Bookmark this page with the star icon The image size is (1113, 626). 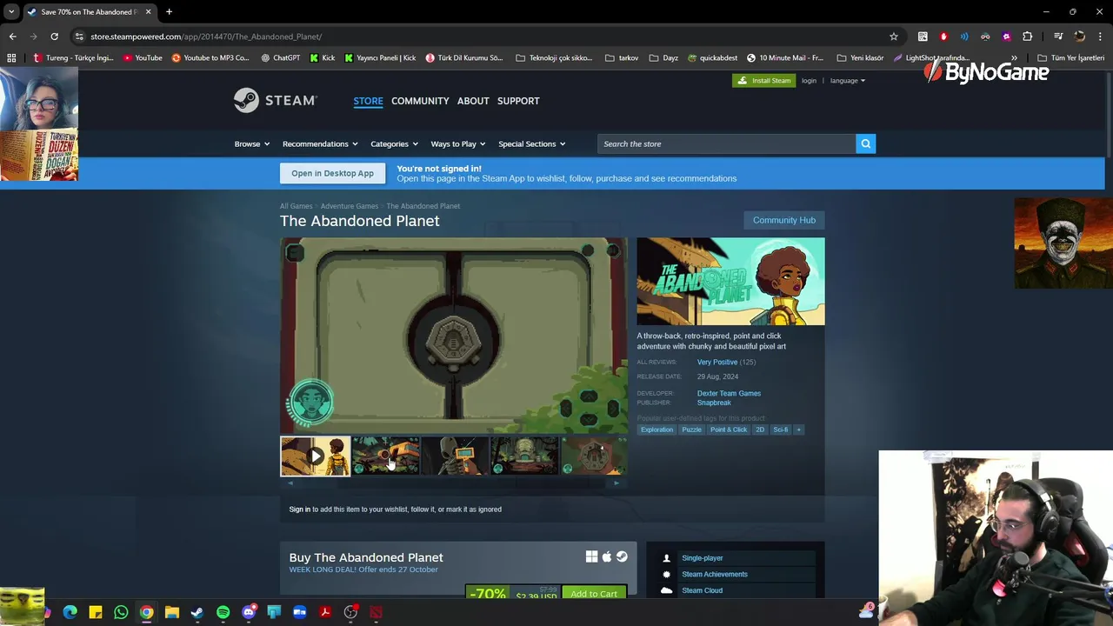pyautogui.click(x=893, y=37)
